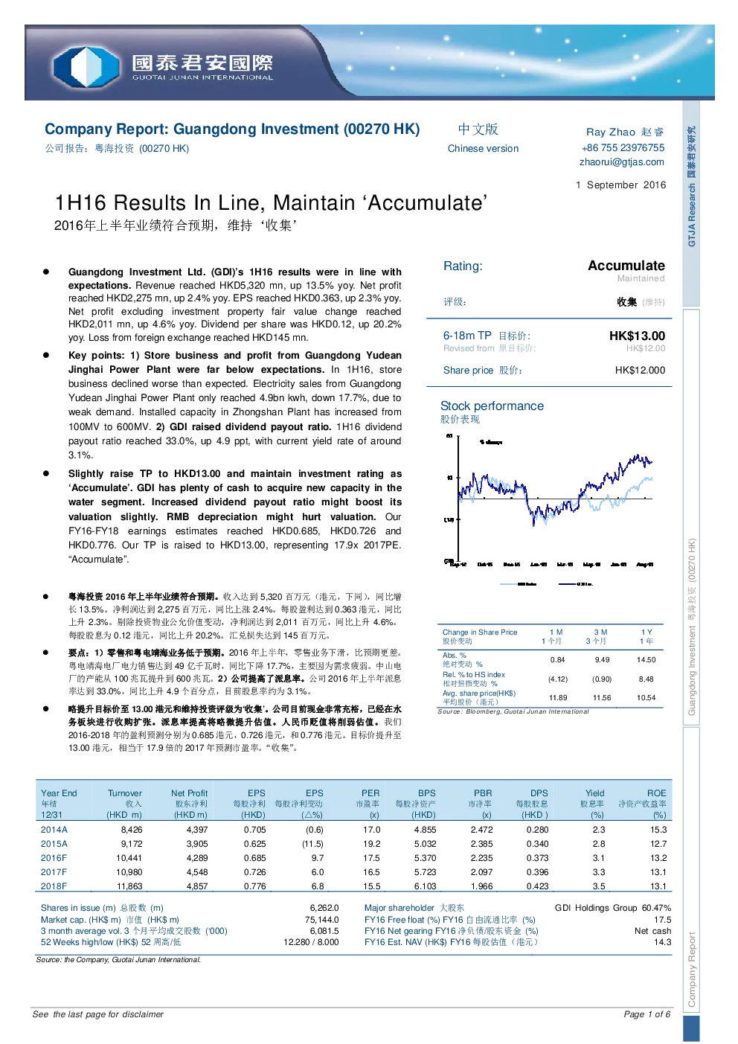
Task: Click the date 1 September 2016
Action: (x=621, y=185)
